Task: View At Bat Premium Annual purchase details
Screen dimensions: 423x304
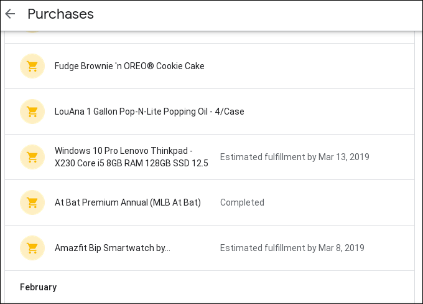Action: coord(210,202)
